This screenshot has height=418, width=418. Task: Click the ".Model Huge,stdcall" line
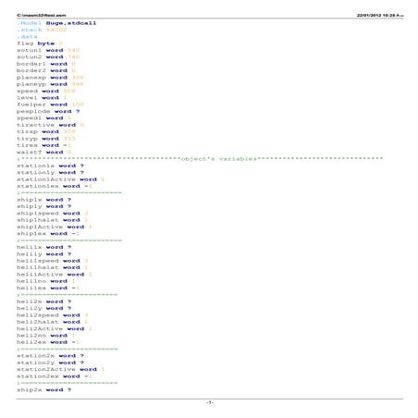(56, 23)
